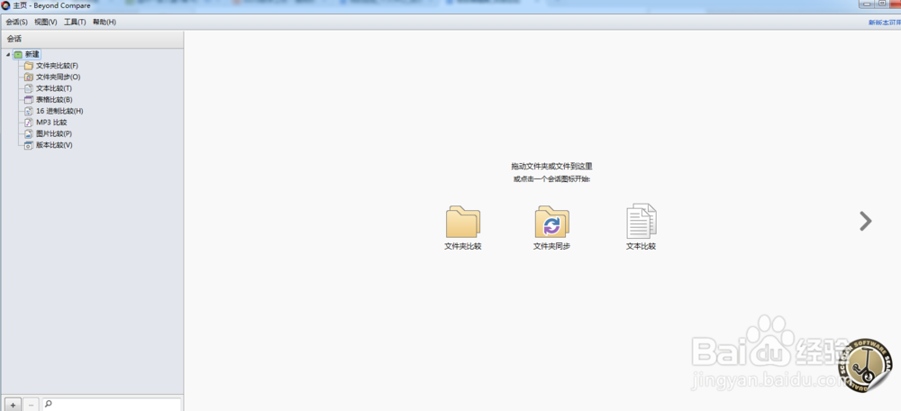Viewport: 901px width, 411px height.
Task: Select 图片比较(P) text in the tree
Action: click(x=54, y=134)
